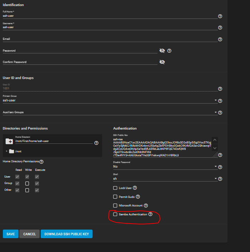Toggle User Execute permission checkbox
The width and height of the screenshot is (250, 252).
click(x=37, y=177)
